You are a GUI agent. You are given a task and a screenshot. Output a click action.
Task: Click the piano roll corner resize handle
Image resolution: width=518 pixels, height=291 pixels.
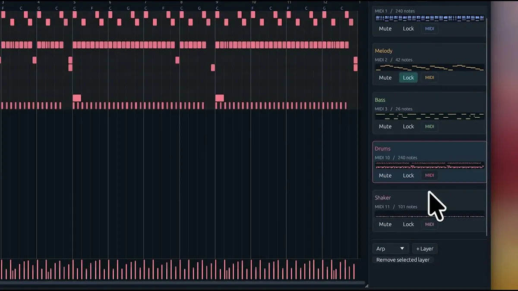pos(366,285)
